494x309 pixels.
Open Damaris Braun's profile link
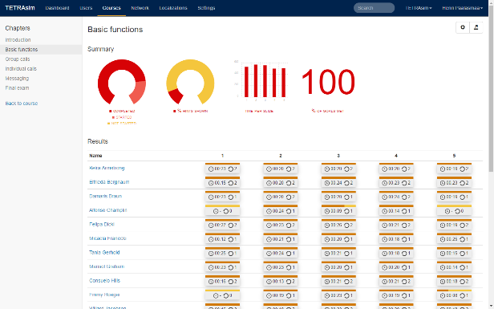point(105,196)
